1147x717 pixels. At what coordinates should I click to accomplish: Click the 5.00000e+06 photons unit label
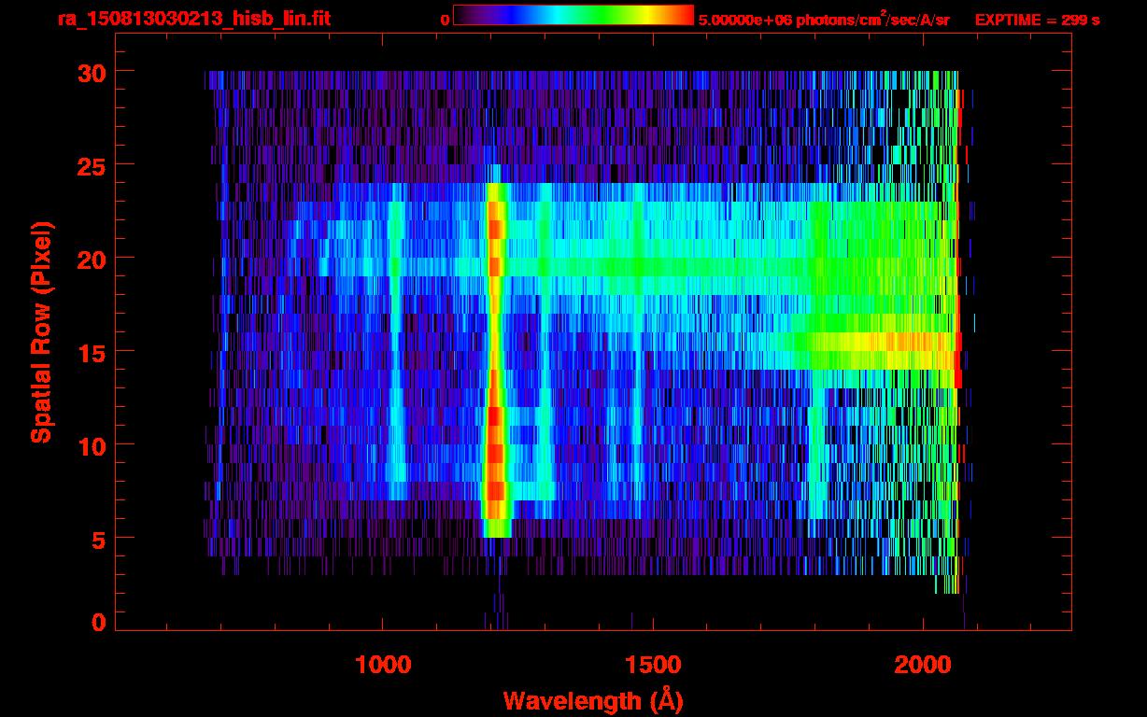[824, 19]
